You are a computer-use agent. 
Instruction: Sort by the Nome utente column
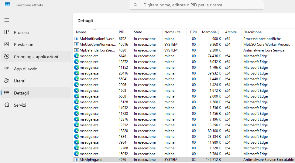click(174, 32)
